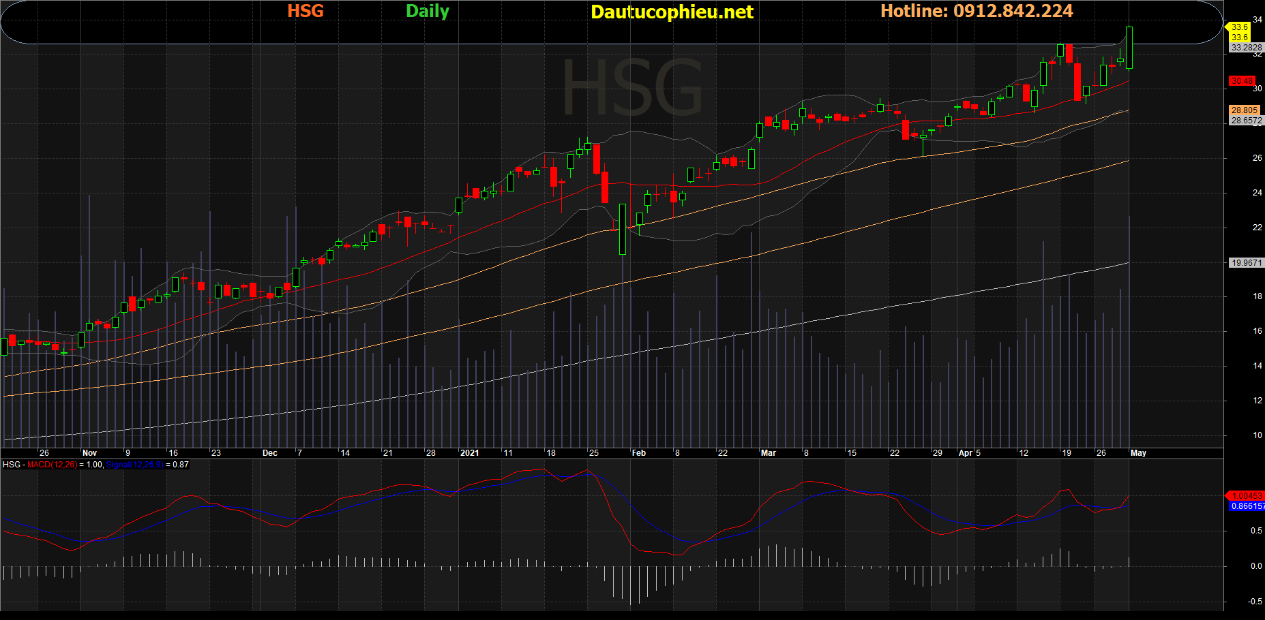Click the 0.5 value on the MACD axis
The image size is (1265, 620).
click(x=1256, y=531)
